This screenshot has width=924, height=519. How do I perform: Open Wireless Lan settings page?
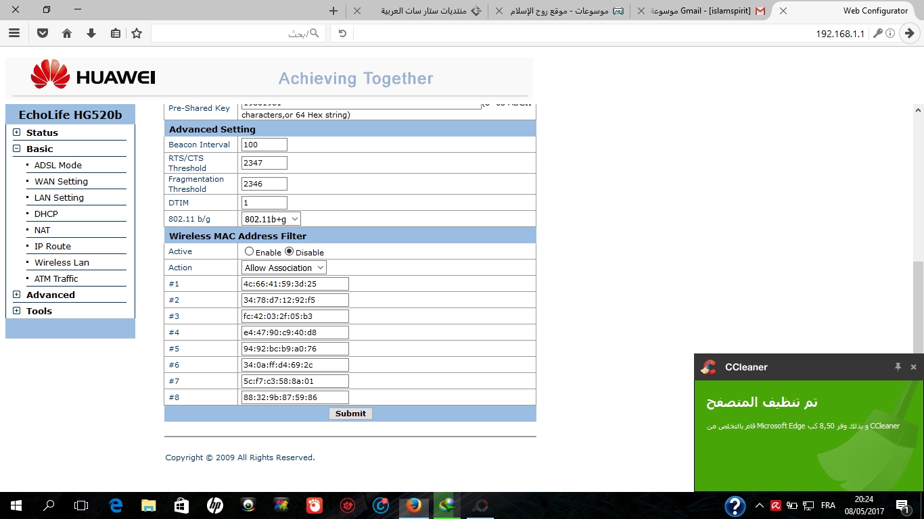(x=62, y=262)
